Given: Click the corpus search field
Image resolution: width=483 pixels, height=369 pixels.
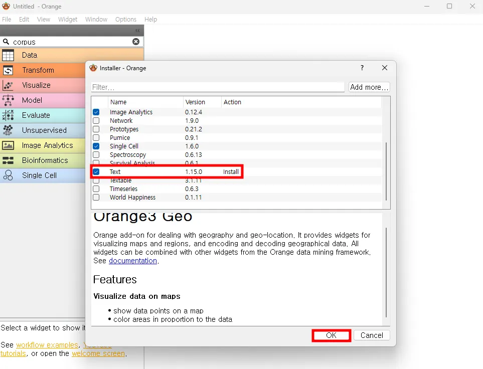Looking at the screenshot, I should click(72, 42).
